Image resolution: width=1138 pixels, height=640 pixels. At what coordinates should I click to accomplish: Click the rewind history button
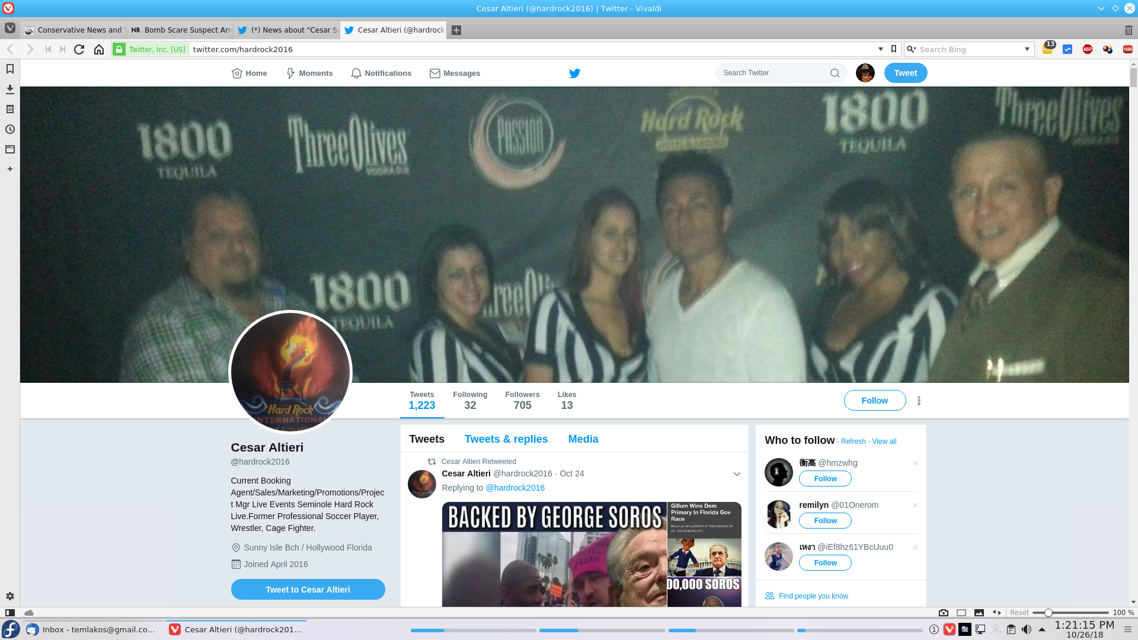pyautogui.click(x=48, y=50)
